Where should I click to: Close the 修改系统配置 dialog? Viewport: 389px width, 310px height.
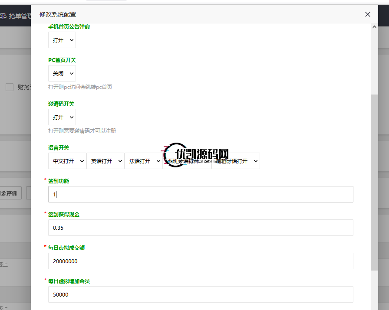coord(368,14)
